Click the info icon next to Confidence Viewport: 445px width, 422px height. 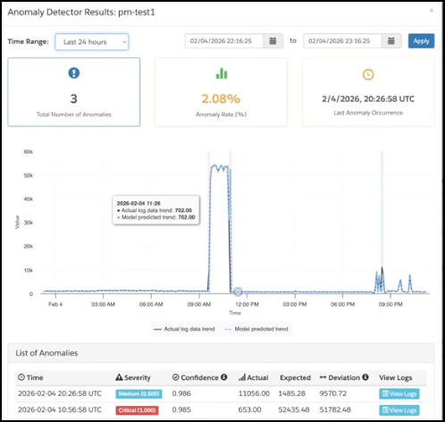(x=224, y=377)
